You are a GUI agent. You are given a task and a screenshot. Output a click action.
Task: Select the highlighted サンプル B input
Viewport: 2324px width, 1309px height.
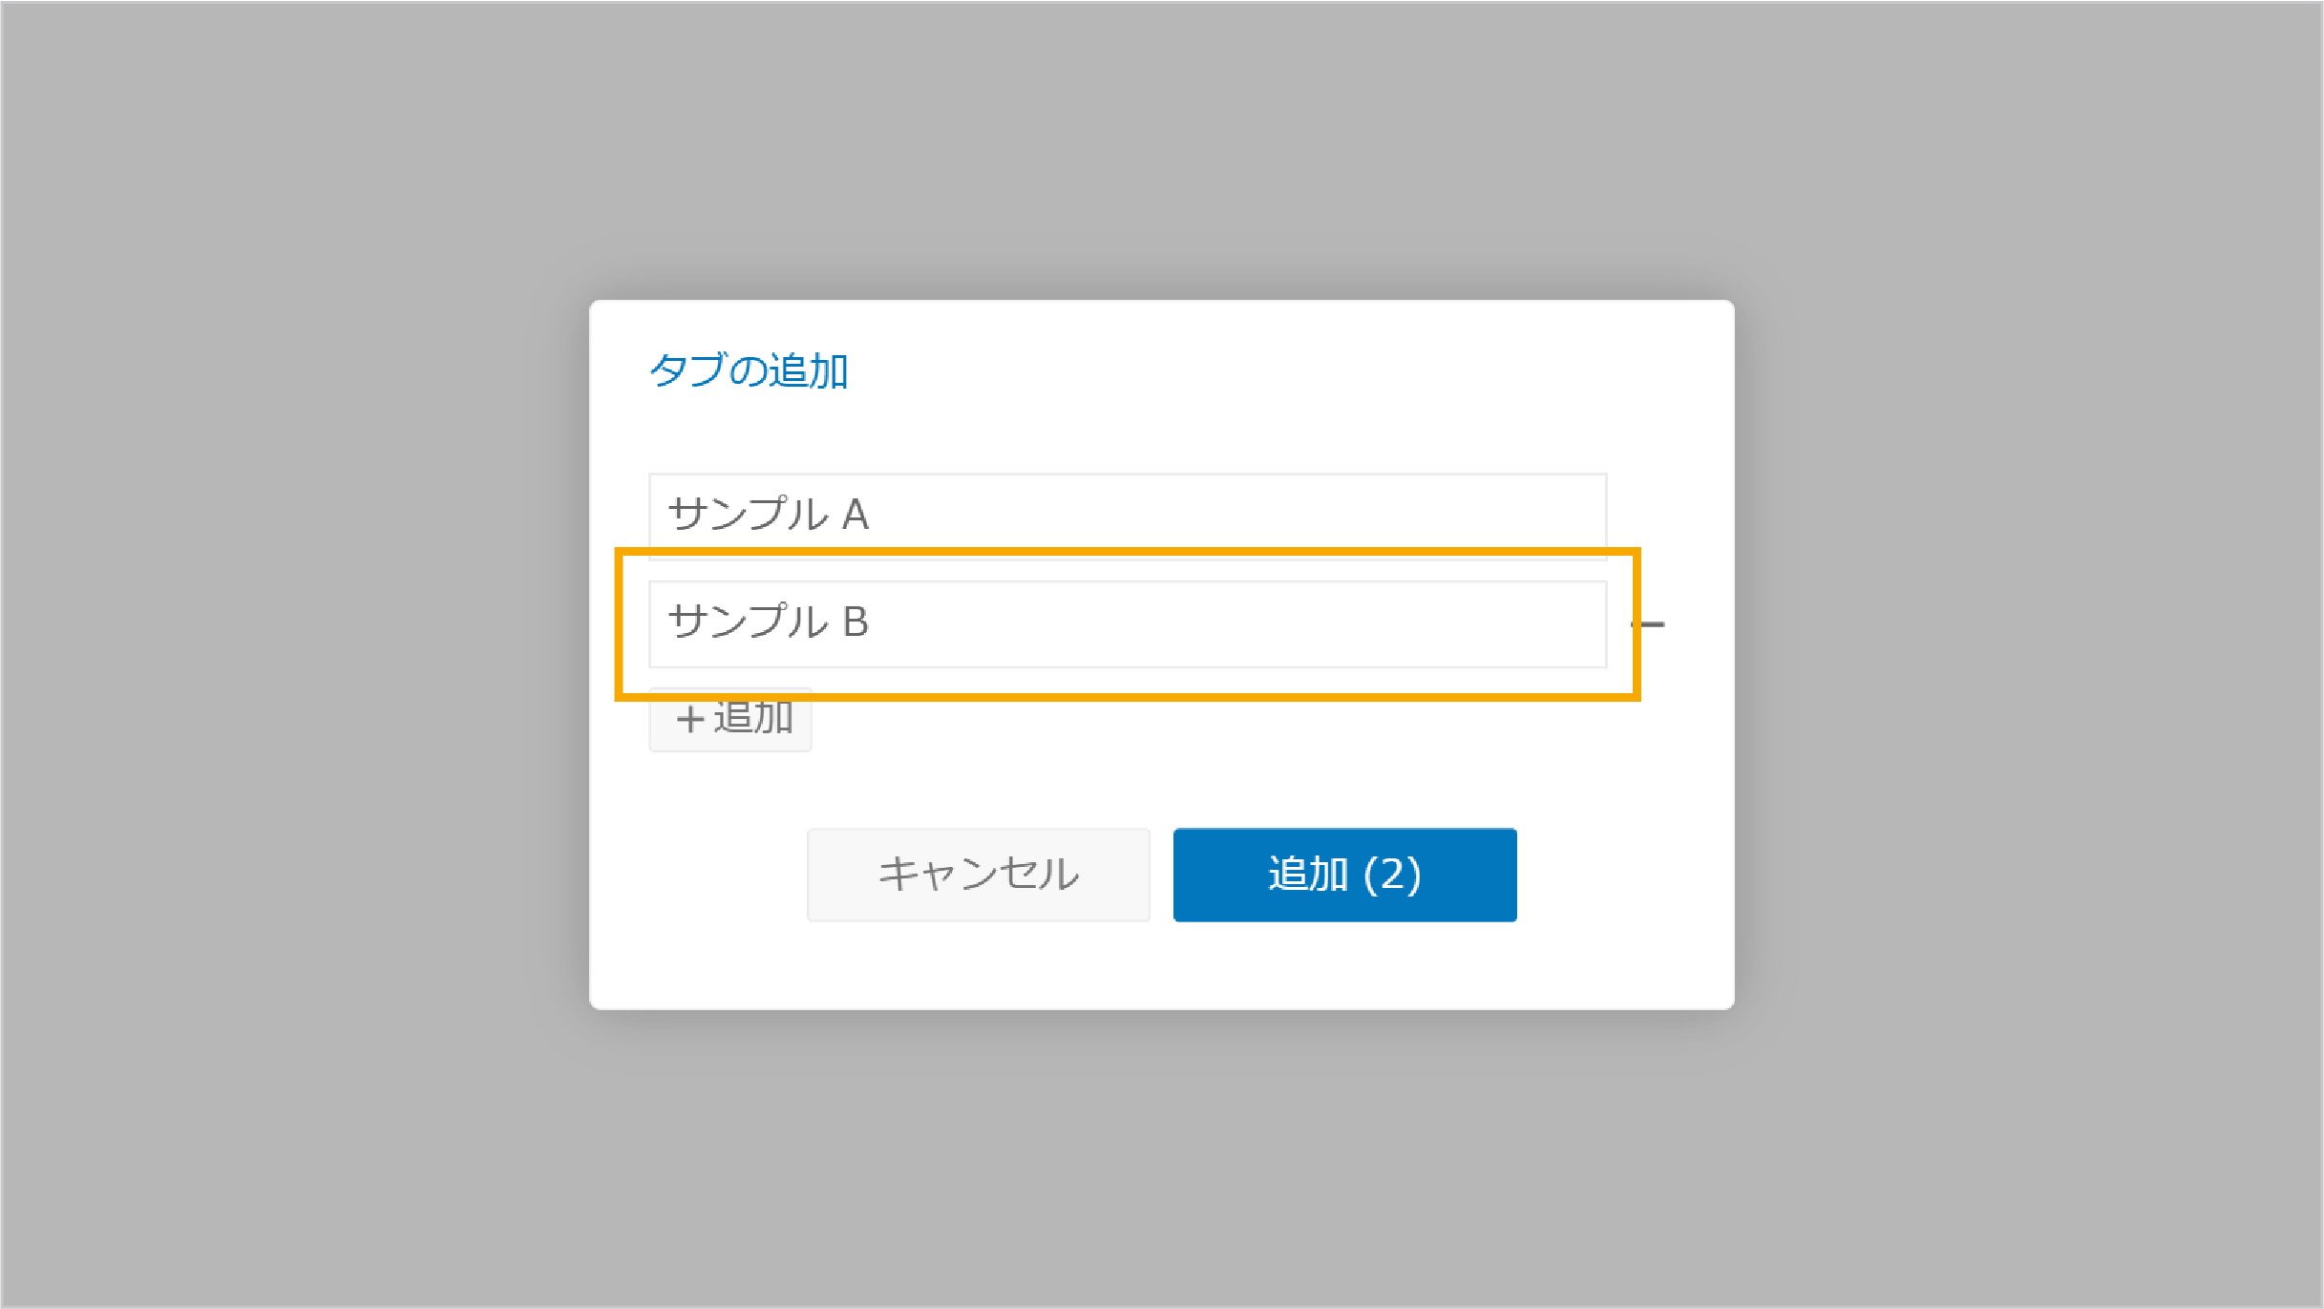coord(1128,623)
